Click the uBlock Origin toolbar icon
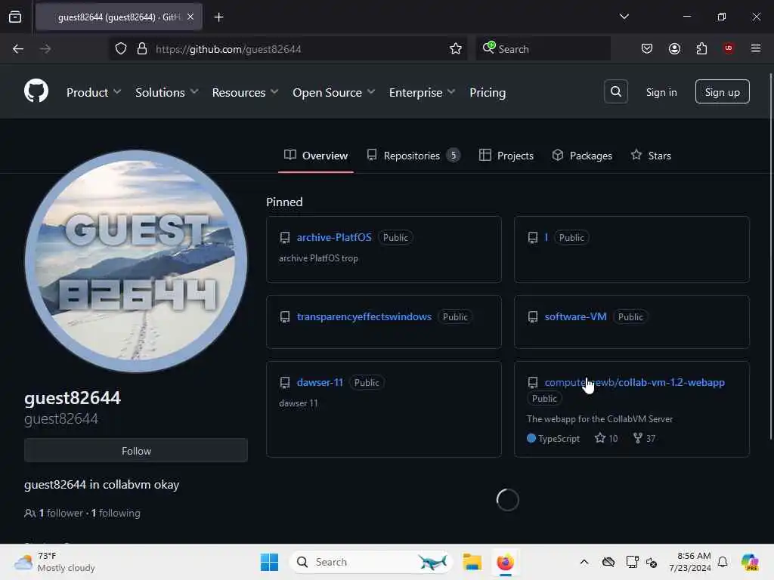This screenshot has width=774, height=580. point(728,48)
